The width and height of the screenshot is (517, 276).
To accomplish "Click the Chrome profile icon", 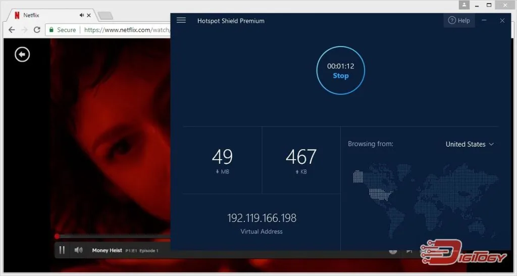I will (x=464, y=5).
